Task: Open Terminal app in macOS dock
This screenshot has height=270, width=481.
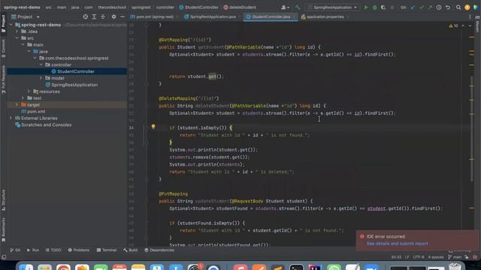Action: (296, 268)
